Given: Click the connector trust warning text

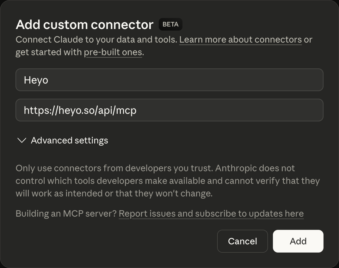Looking at the screenshot, I should click(x=168, y=181).
